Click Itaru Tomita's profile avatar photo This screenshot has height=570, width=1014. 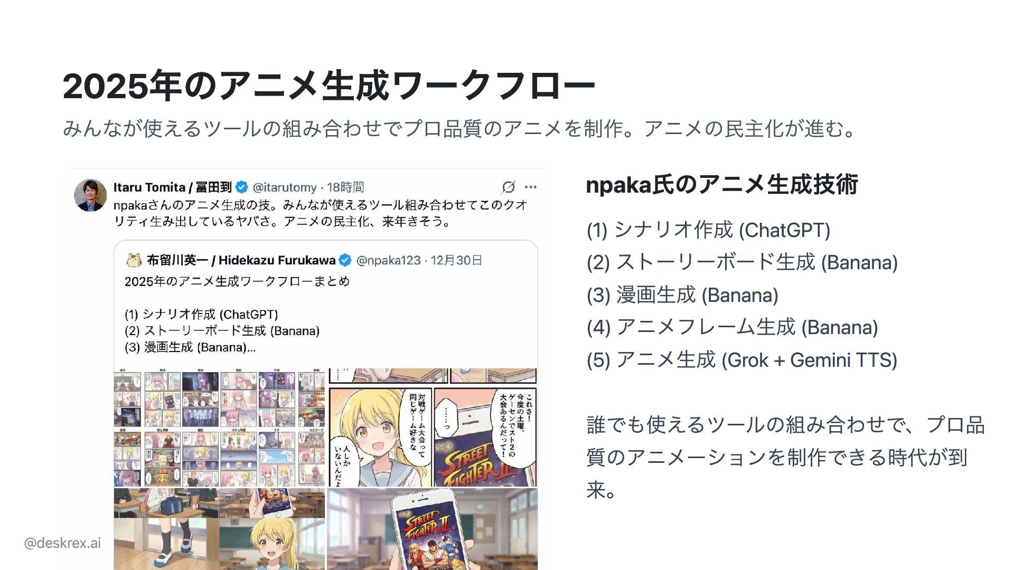(90, 195)
